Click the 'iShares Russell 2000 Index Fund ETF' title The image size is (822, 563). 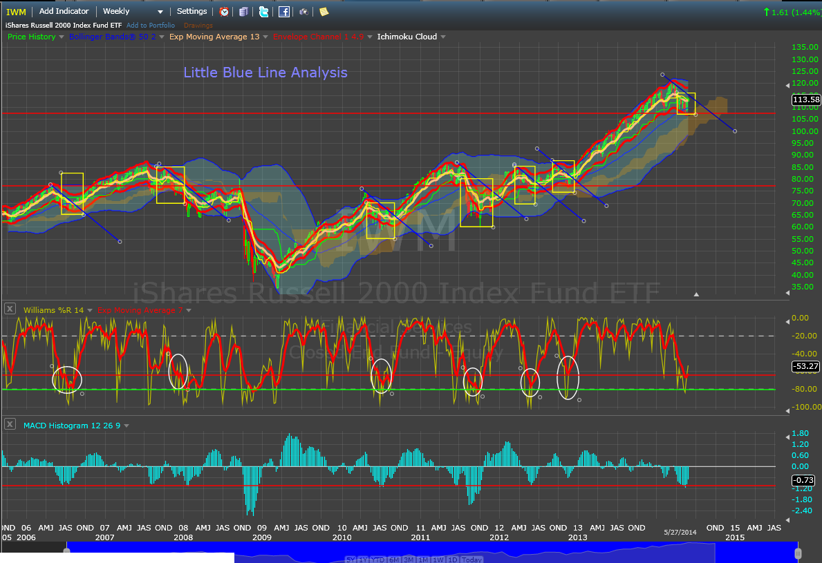click(x=64, y=25)
